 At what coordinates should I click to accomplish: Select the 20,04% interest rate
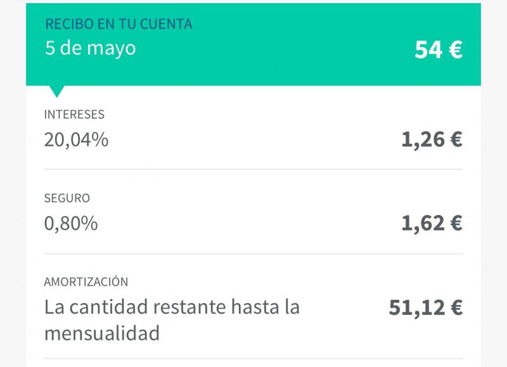(x=76, y=140)
